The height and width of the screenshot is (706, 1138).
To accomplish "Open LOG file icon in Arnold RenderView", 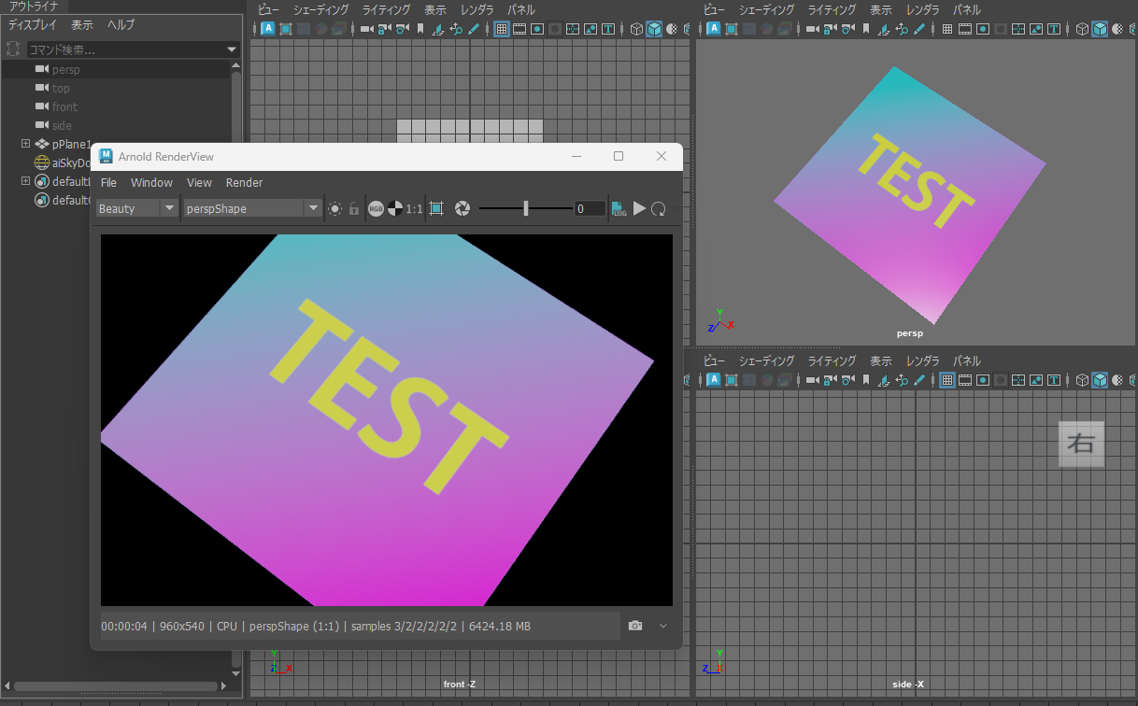I will (619, 208).
